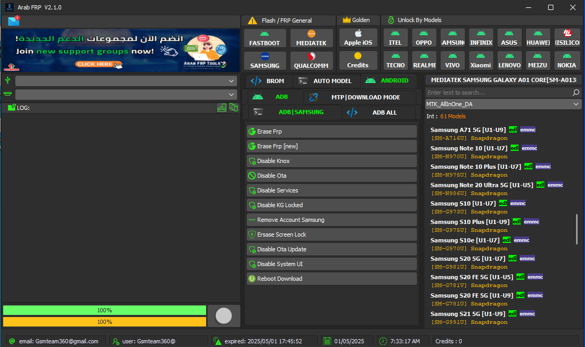This screenshot has width=585, height=347.
Task: Select HISILICON unlock models
Action: (x=567, y=38)
